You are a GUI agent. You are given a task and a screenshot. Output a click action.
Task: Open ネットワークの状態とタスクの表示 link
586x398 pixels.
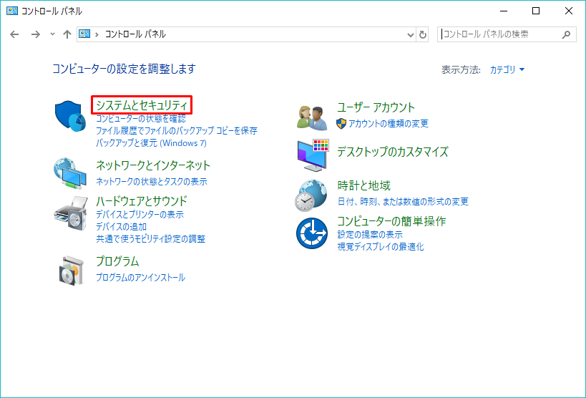[x=152, y=181]
